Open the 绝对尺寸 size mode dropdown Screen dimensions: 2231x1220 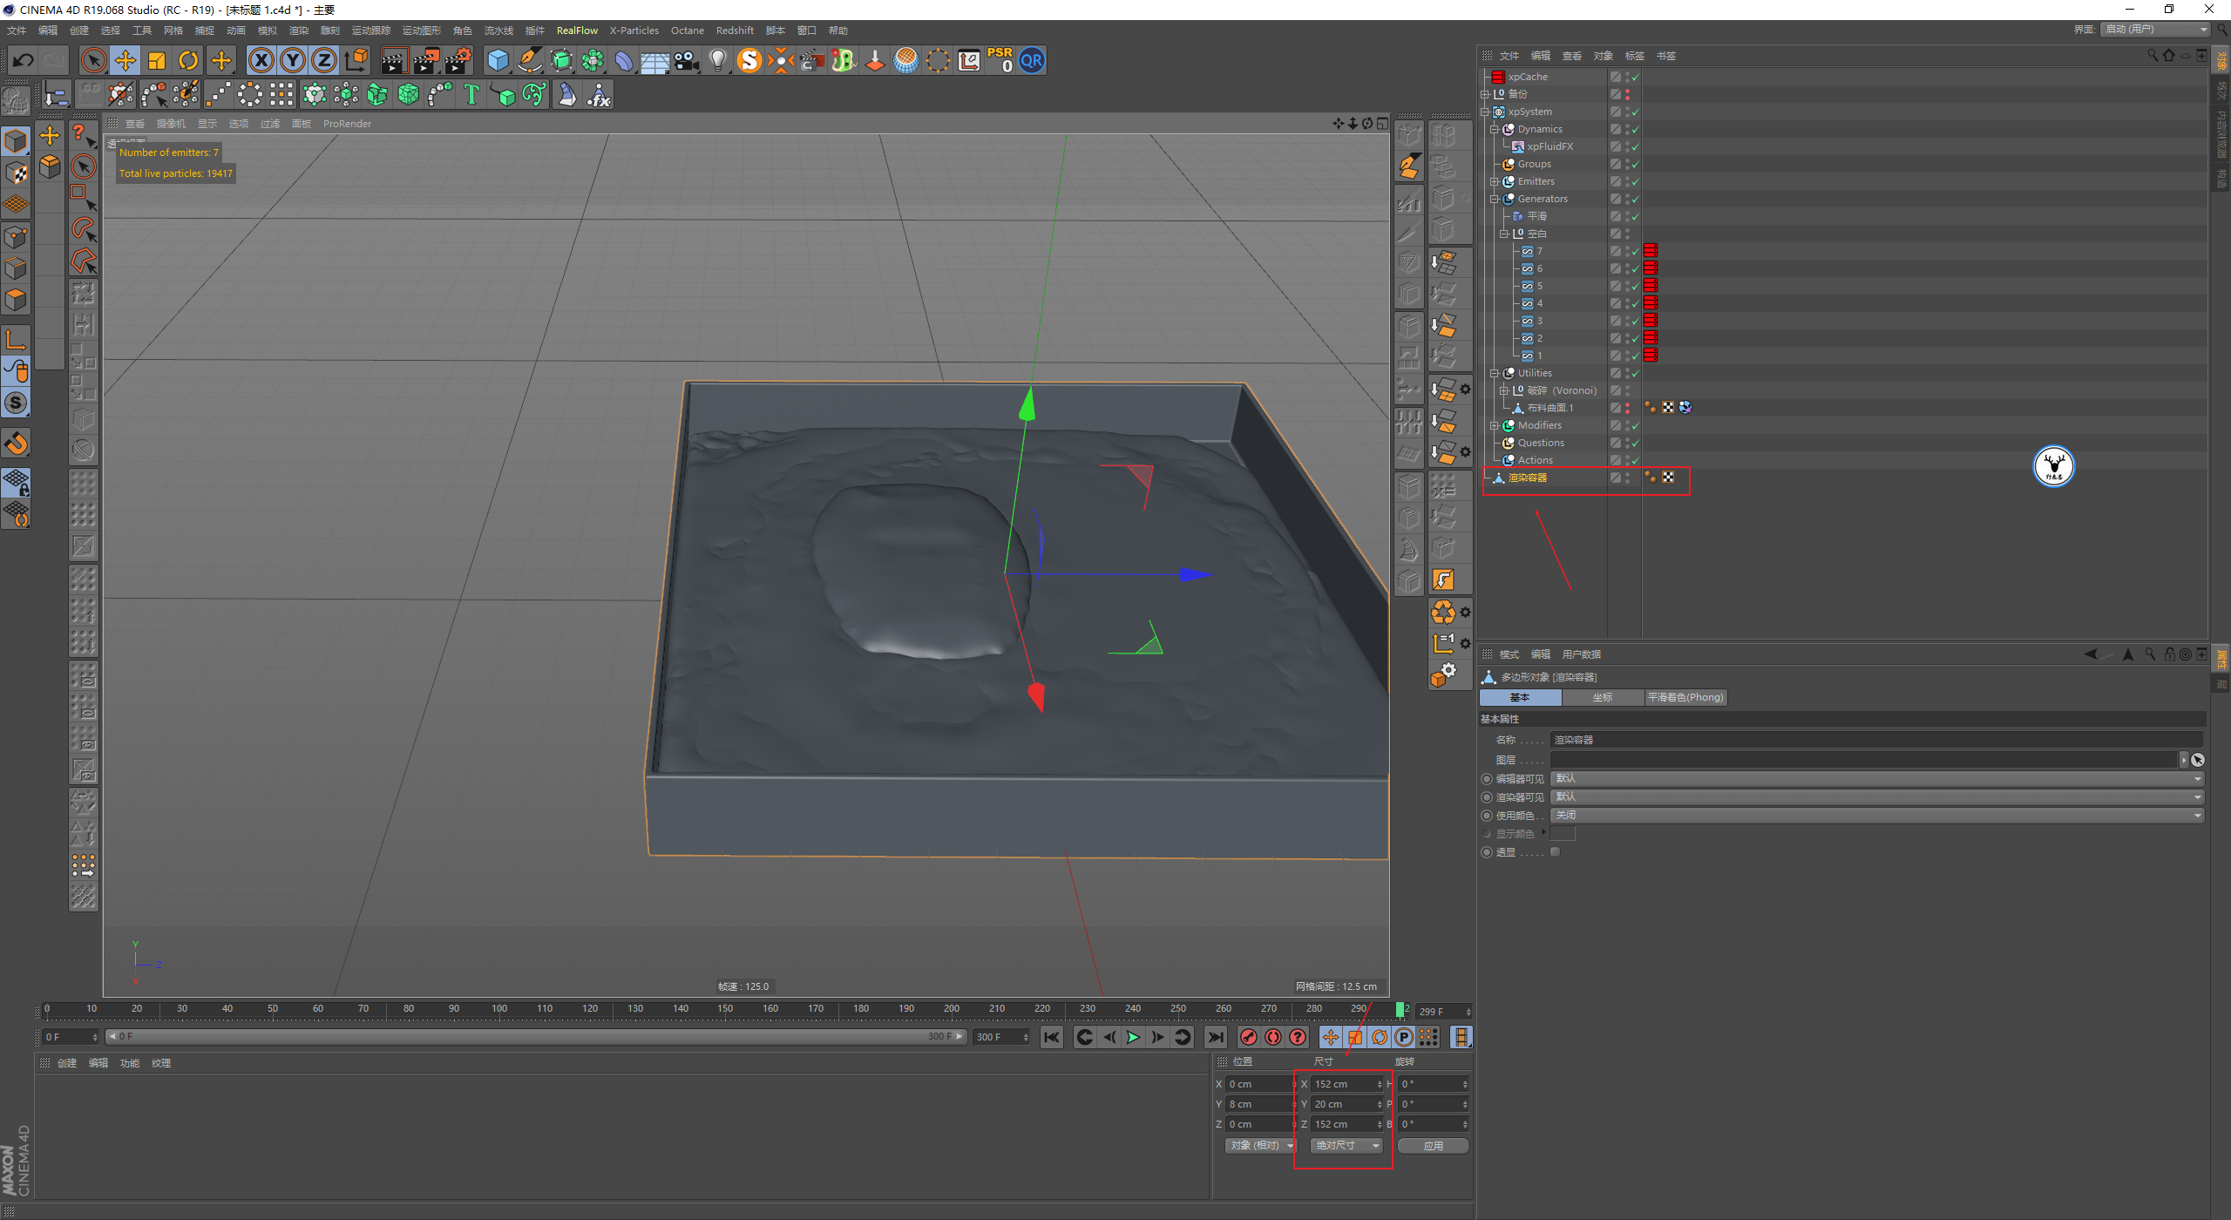[1346, 1146]
